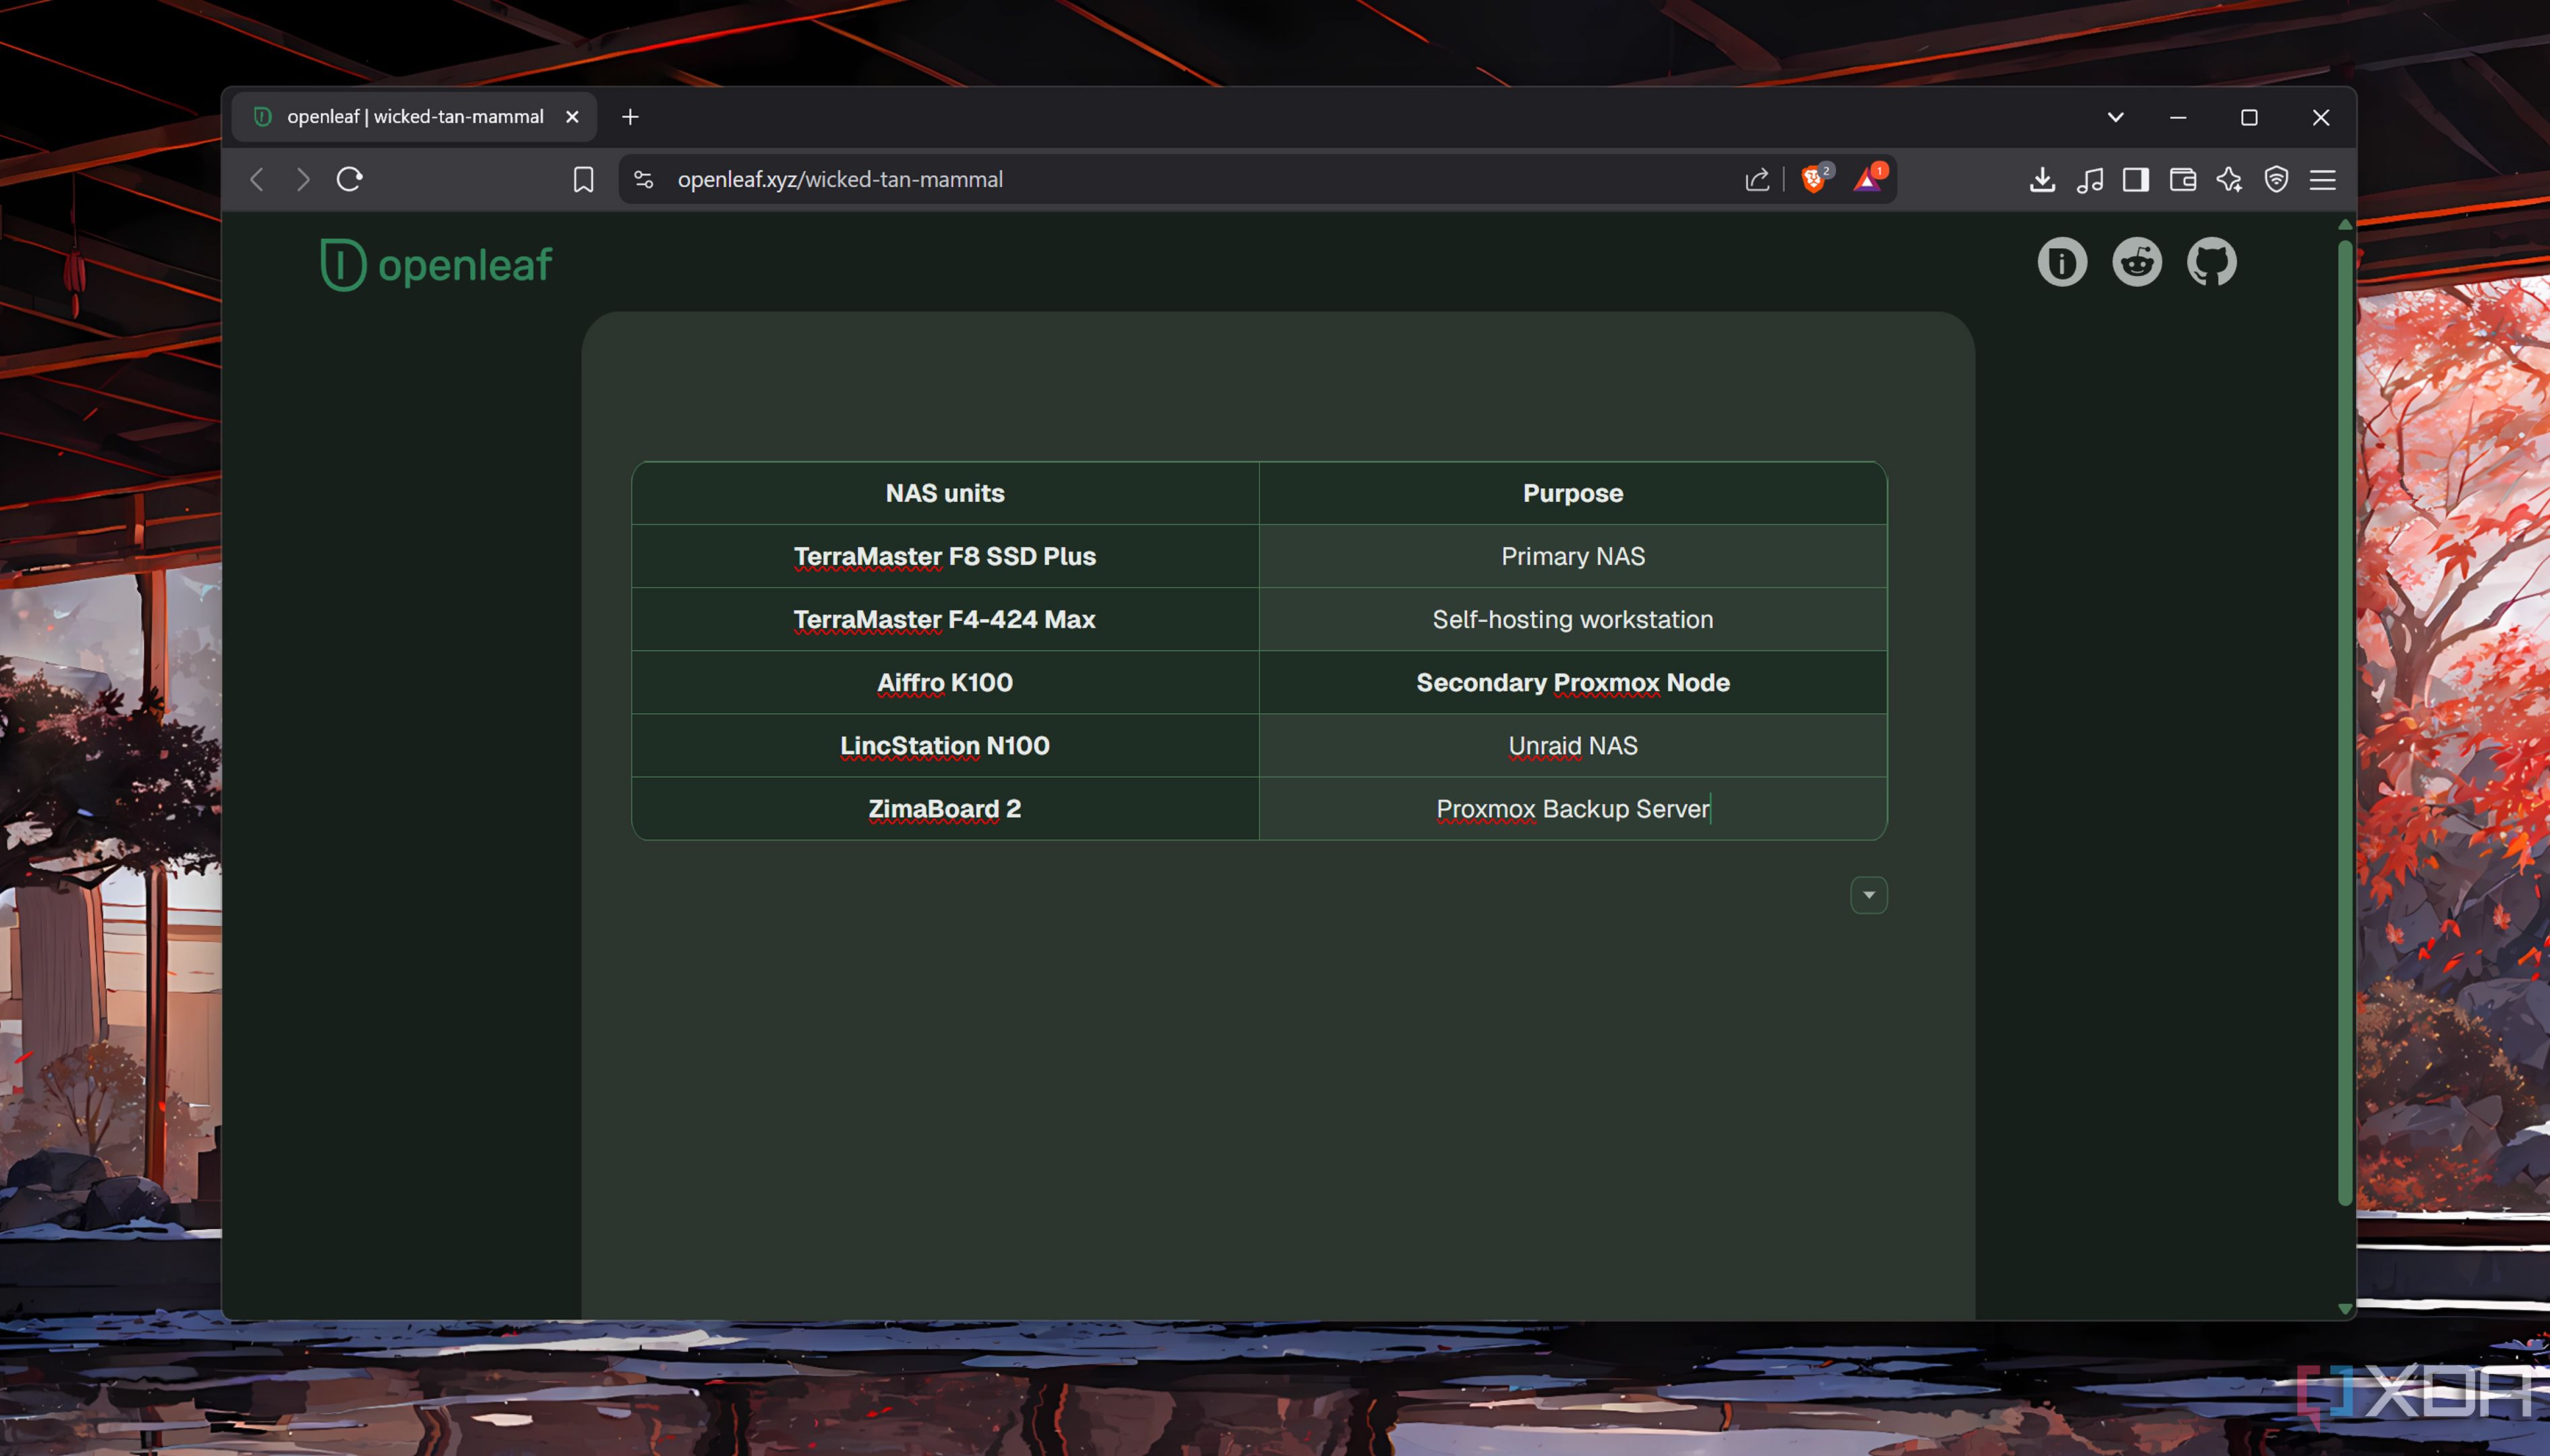Screen dimensions: 2550x1456
Task: Open the GitHub icon link
Action: tap(2211, 263)
